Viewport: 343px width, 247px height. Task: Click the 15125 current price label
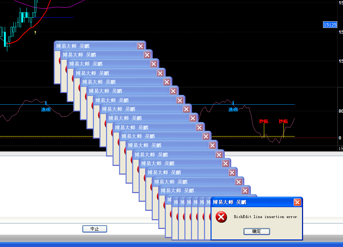pos(330,25)
